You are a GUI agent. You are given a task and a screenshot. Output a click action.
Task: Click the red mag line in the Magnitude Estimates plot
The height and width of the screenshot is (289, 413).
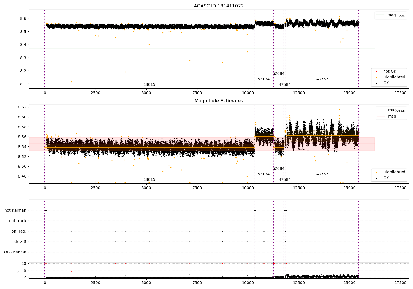tap(202, 144)
